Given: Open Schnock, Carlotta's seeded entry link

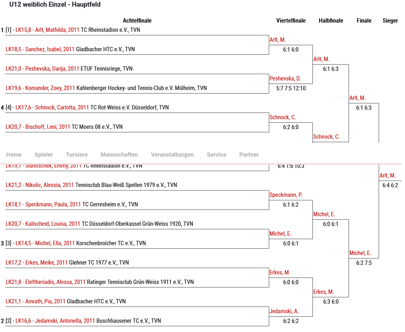Looking at the screenshot, I should pos(52,107).
